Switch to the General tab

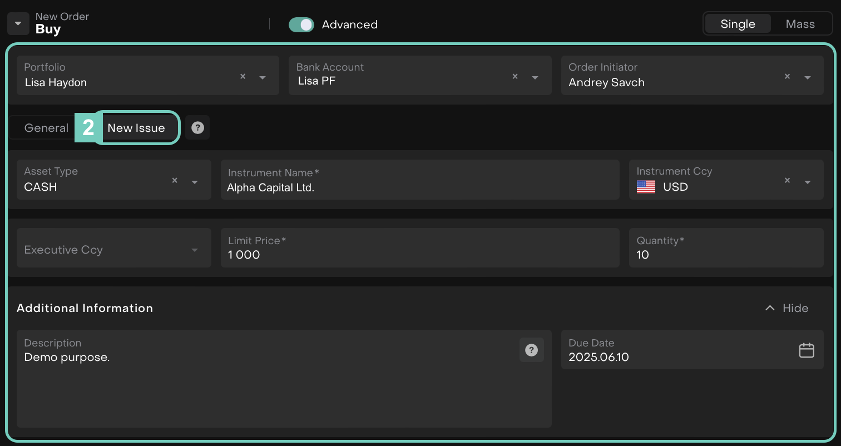(46, 128)
